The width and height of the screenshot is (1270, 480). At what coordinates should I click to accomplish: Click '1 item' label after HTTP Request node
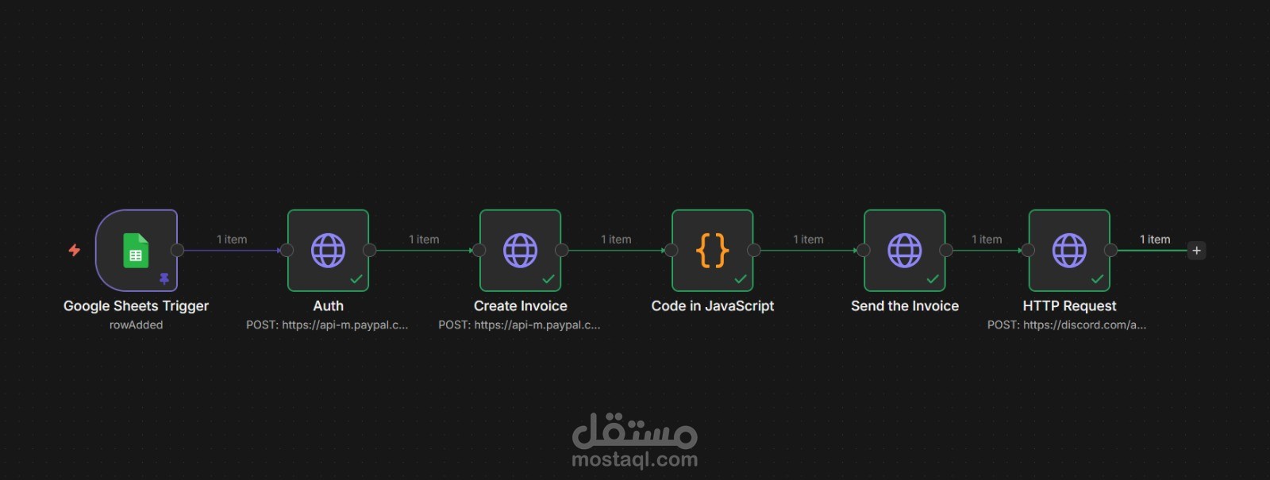tap(1155, 239)
